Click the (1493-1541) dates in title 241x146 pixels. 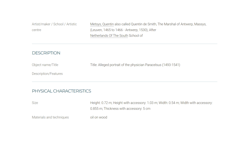(171, 65)
